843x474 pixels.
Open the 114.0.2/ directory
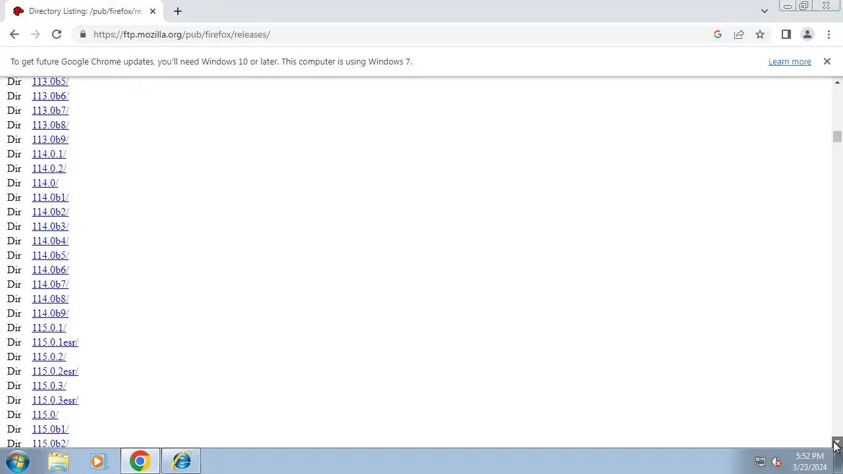point(49,169)
